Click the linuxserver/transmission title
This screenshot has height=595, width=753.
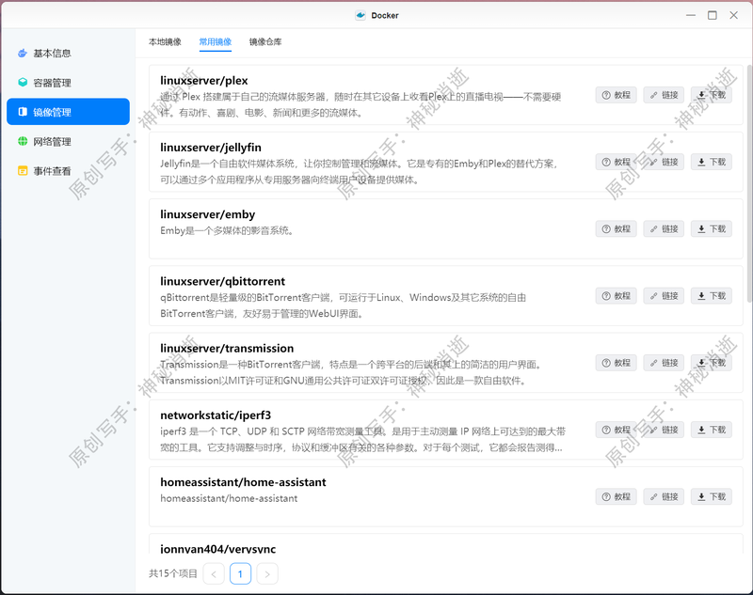(227, 348)
